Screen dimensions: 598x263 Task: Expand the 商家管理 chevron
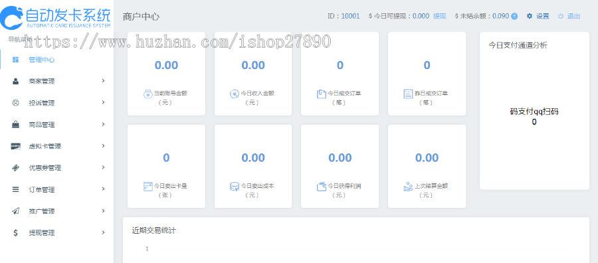104,81
